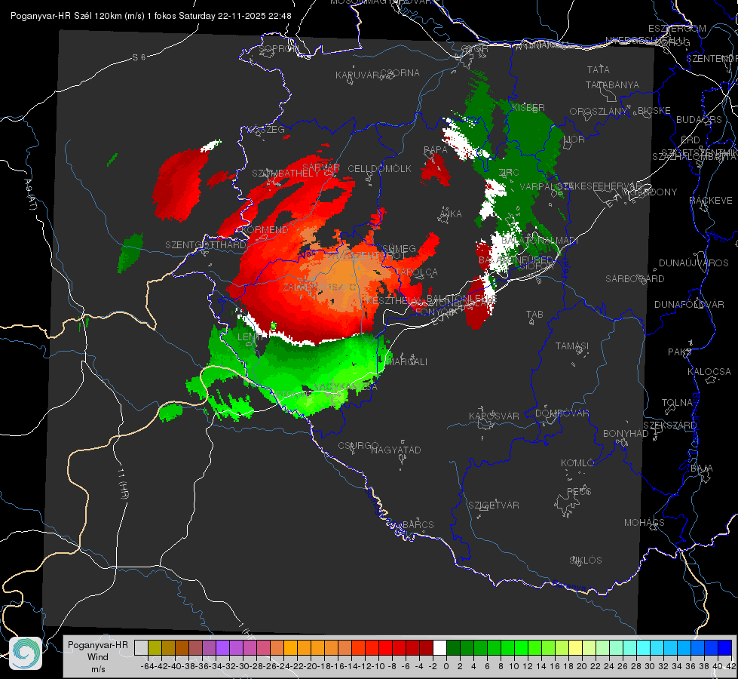738x679 pixels.
Task: Select the SARVAR label
Action: point(321,167)
